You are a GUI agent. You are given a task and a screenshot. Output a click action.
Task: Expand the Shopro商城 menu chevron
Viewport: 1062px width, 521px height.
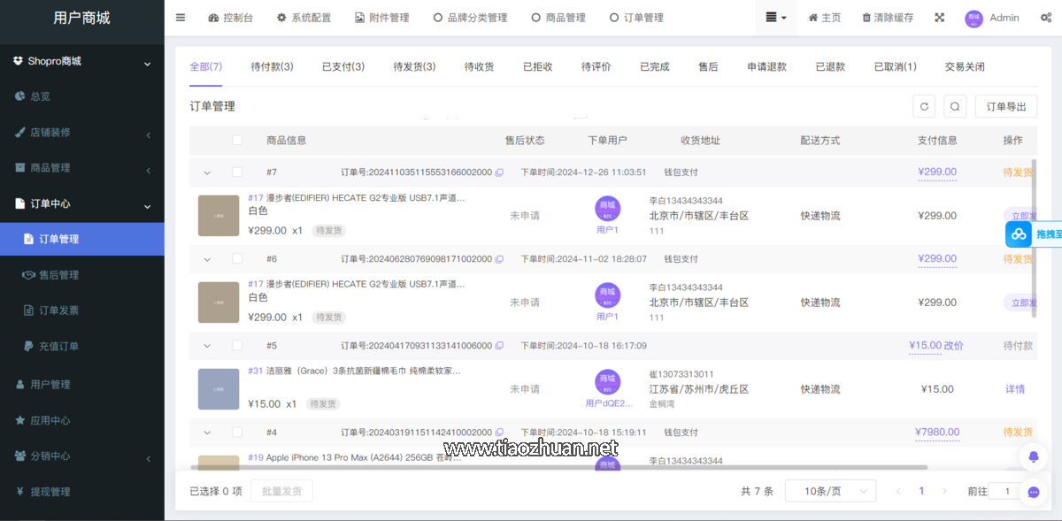pyautogui.click(x=148, y=61)
